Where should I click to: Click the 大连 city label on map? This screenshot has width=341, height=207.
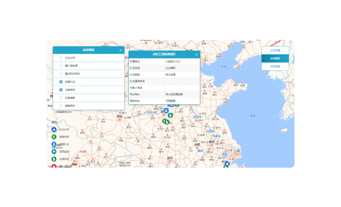[238, 69]
